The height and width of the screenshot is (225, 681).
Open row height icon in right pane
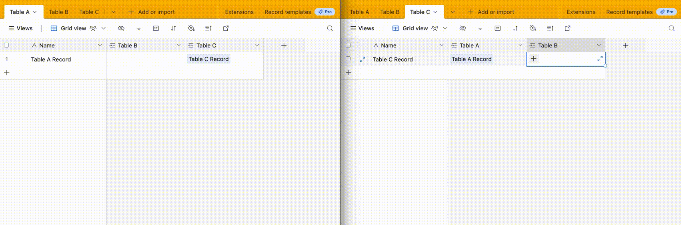(550, 28)
